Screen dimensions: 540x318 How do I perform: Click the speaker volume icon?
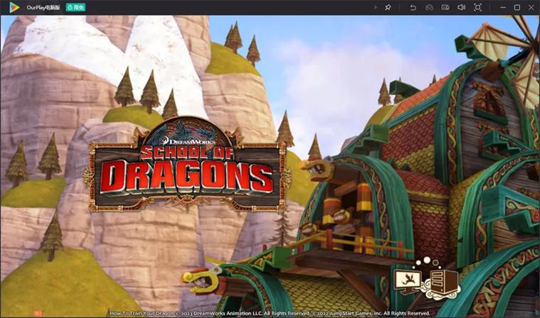(461, 7)
